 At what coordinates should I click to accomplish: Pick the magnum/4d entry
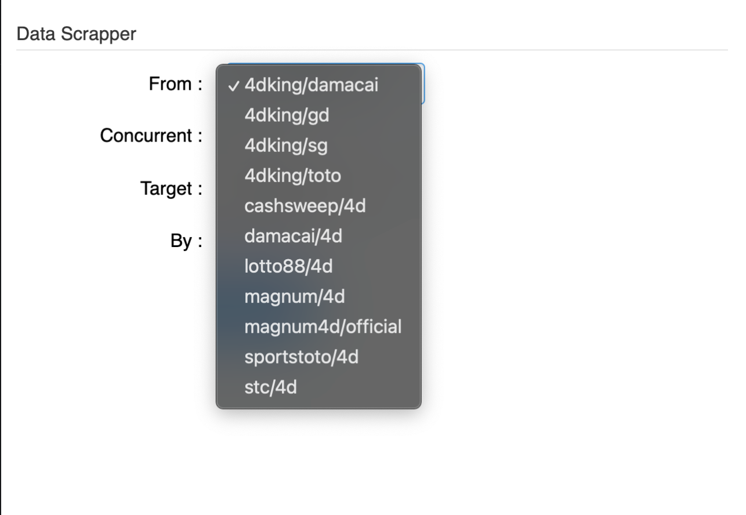pos(318,296)
